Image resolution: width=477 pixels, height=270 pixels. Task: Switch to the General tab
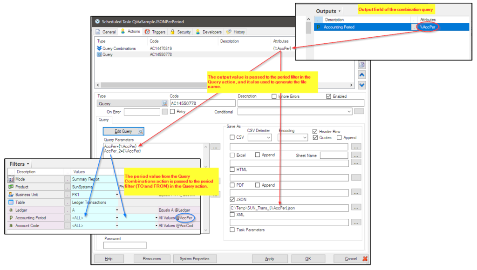[x=106, y=32]
